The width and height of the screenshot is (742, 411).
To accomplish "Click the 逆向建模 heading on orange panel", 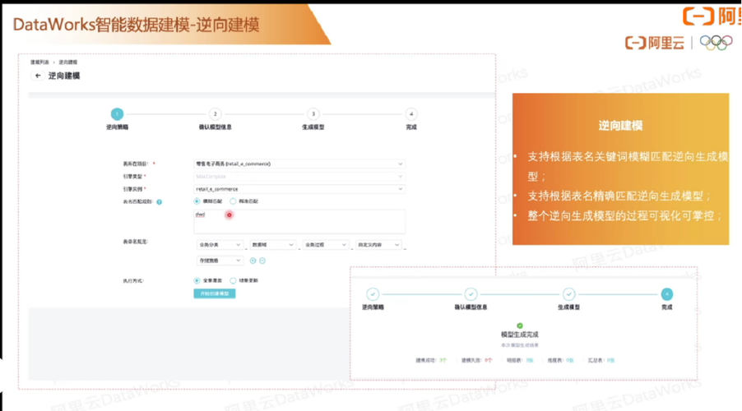I will click(x=620, y=126).
